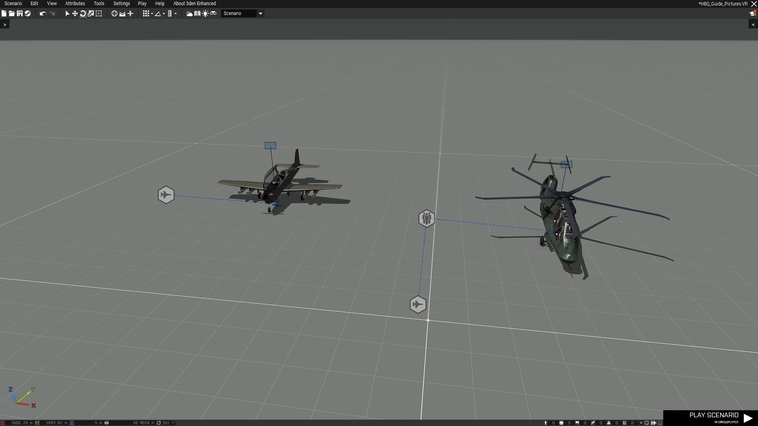This screenshot has height=426, width=758.
Task: Click the triggers flag counter icon
Action: 577,423
